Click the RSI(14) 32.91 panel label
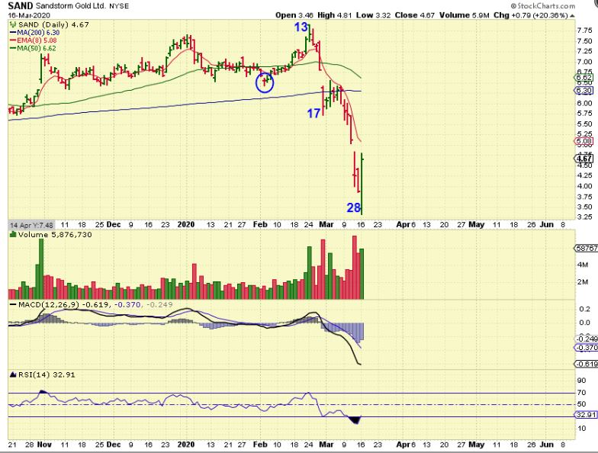Screen dimensions: 598x453 pos(47,375)
